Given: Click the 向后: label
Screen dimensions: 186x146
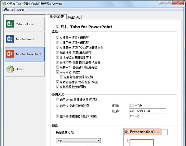Looking at the screenshot, I should [116, 111].
